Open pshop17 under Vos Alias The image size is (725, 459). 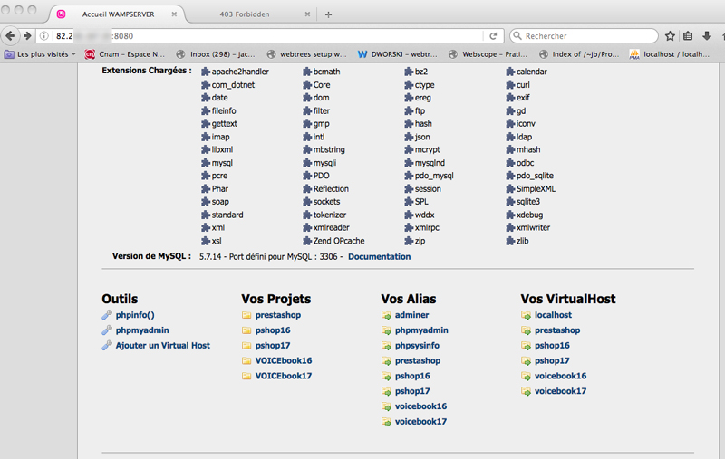[412, 391]
